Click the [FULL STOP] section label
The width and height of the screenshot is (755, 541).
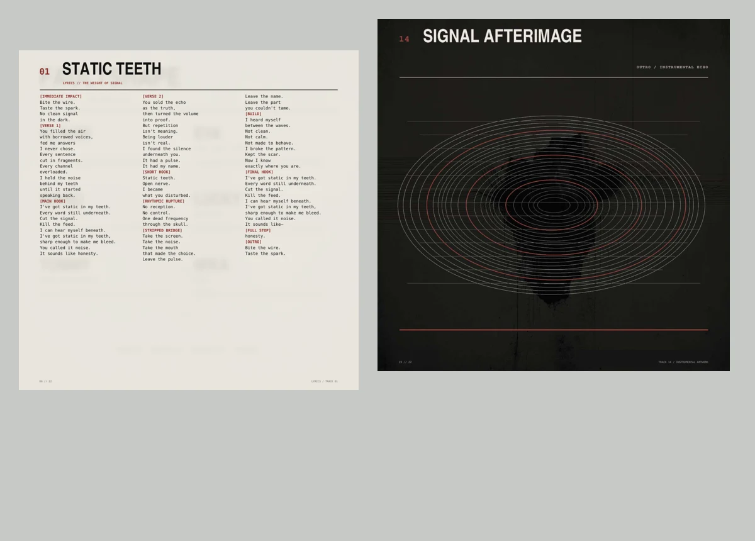pyautogui.click(x=258, y=230)
